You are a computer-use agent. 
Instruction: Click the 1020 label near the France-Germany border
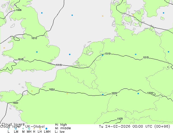pos(114,93)
